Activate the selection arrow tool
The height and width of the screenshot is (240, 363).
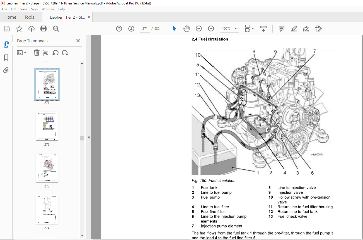point(175,29)
